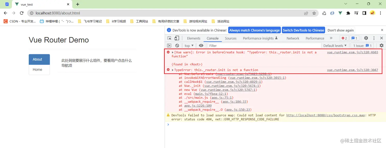Toggle device toolbar in DevTools
Screen dimensions: 386x148
pos(177,38)
